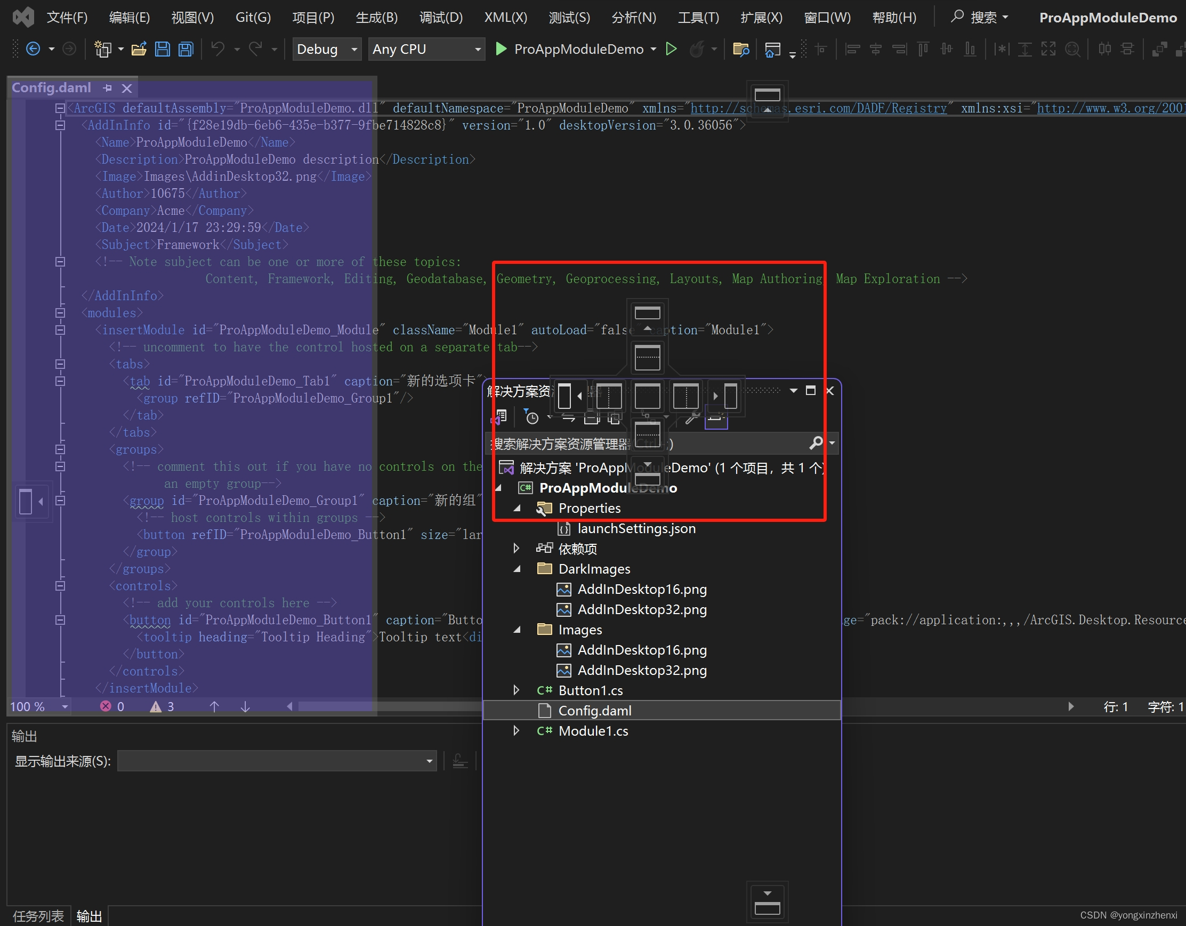Image resolution: width=1186 pixels, height=926 pixels.
Task: Open the 扩展(X) menu
Action: [x=761, y=18]
